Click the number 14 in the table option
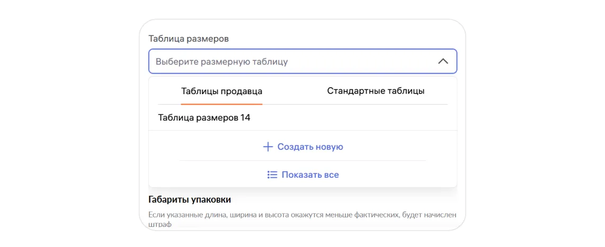Viewport: 605px width, 247px height. click(245, 118)
